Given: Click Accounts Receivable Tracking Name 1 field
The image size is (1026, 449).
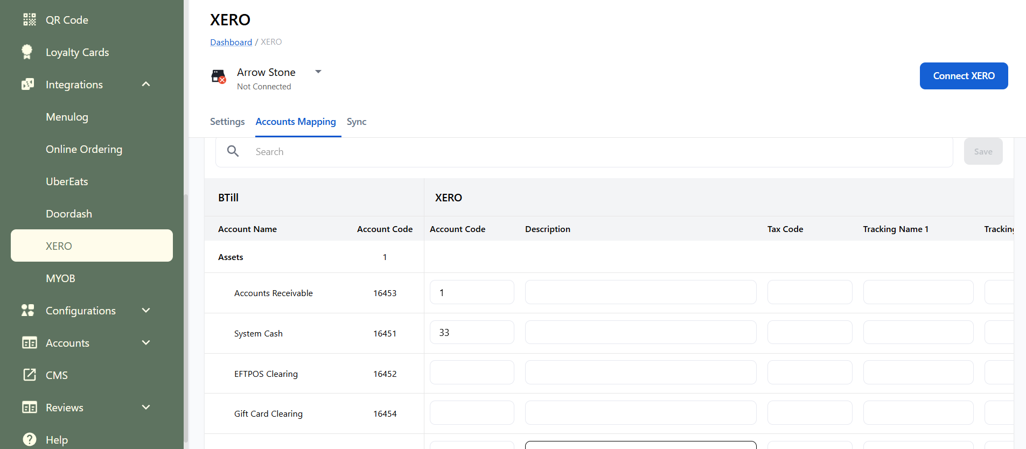Looking at the screenshot, I should (918, 292).
